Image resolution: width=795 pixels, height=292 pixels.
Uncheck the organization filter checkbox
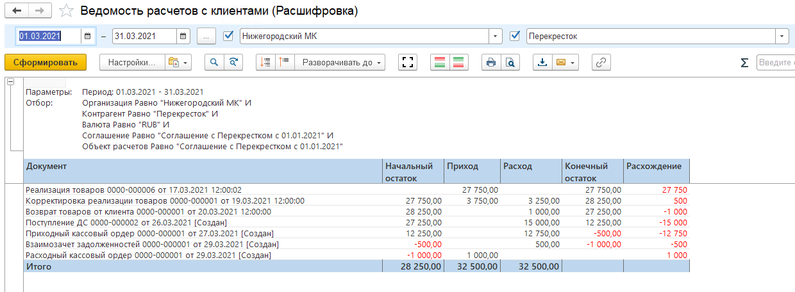[228, 36]
